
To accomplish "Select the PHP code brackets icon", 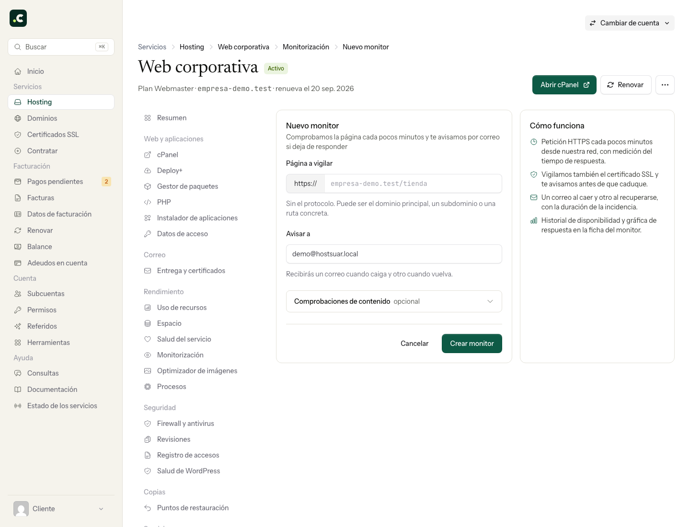I will [x=148, y=202].
